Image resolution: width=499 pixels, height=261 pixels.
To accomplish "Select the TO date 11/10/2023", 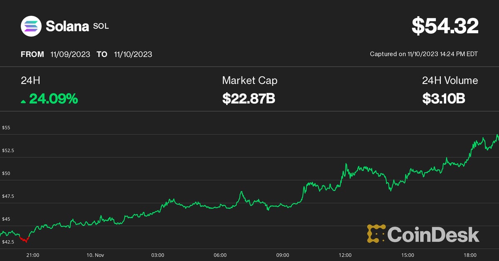I will pos(133,54).
